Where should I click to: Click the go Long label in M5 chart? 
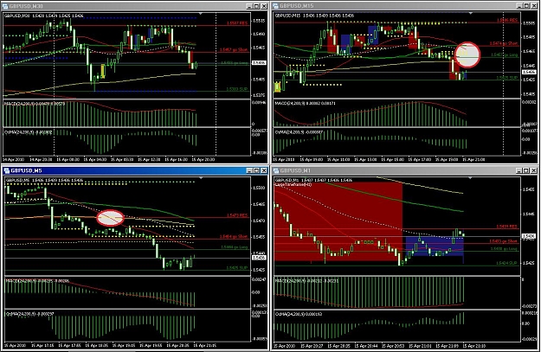pos(235,247)
